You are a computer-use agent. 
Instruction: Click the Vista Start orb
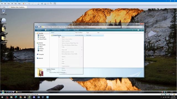pos(3,92)
